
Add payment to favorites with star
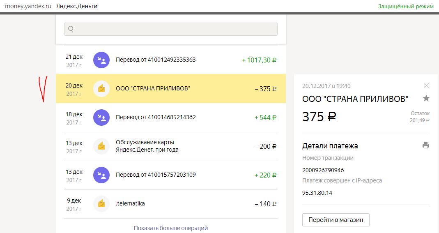pos(426,98)
